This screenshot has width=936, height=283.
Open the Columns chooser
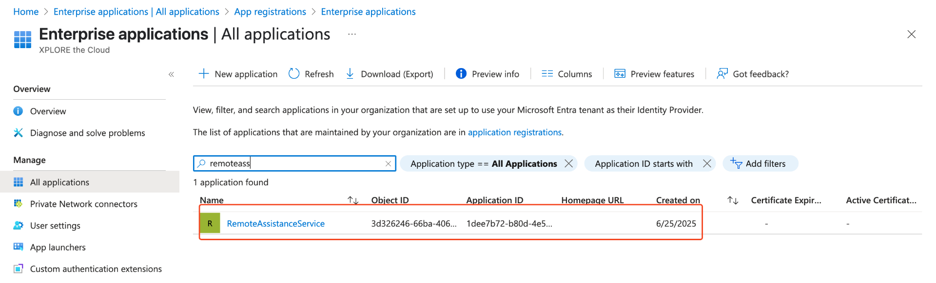pos(567,74)
